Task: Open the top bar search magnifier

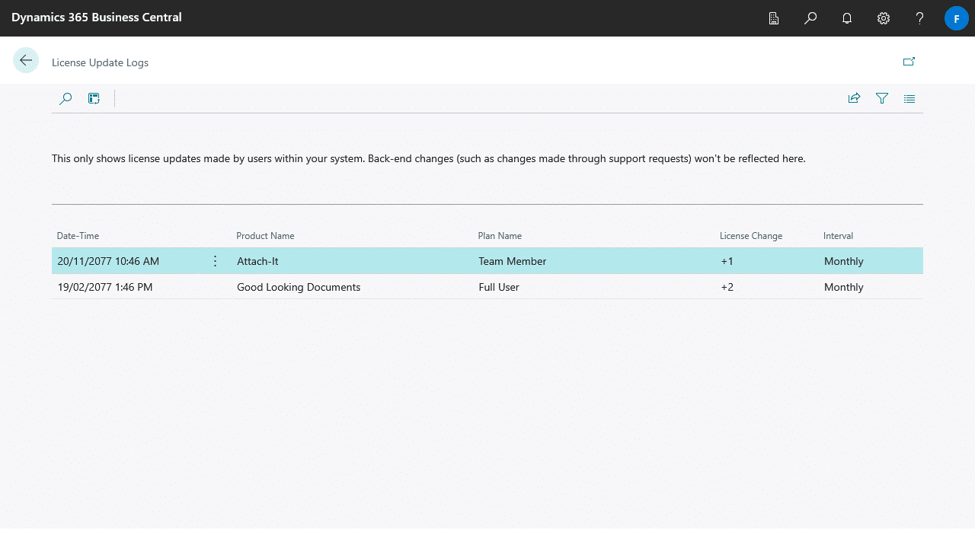Action: [x=810, y=18]
